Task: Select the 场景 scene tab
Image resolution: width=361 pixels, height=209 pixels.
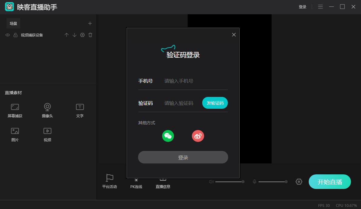Action: click(x=13, y=23)
